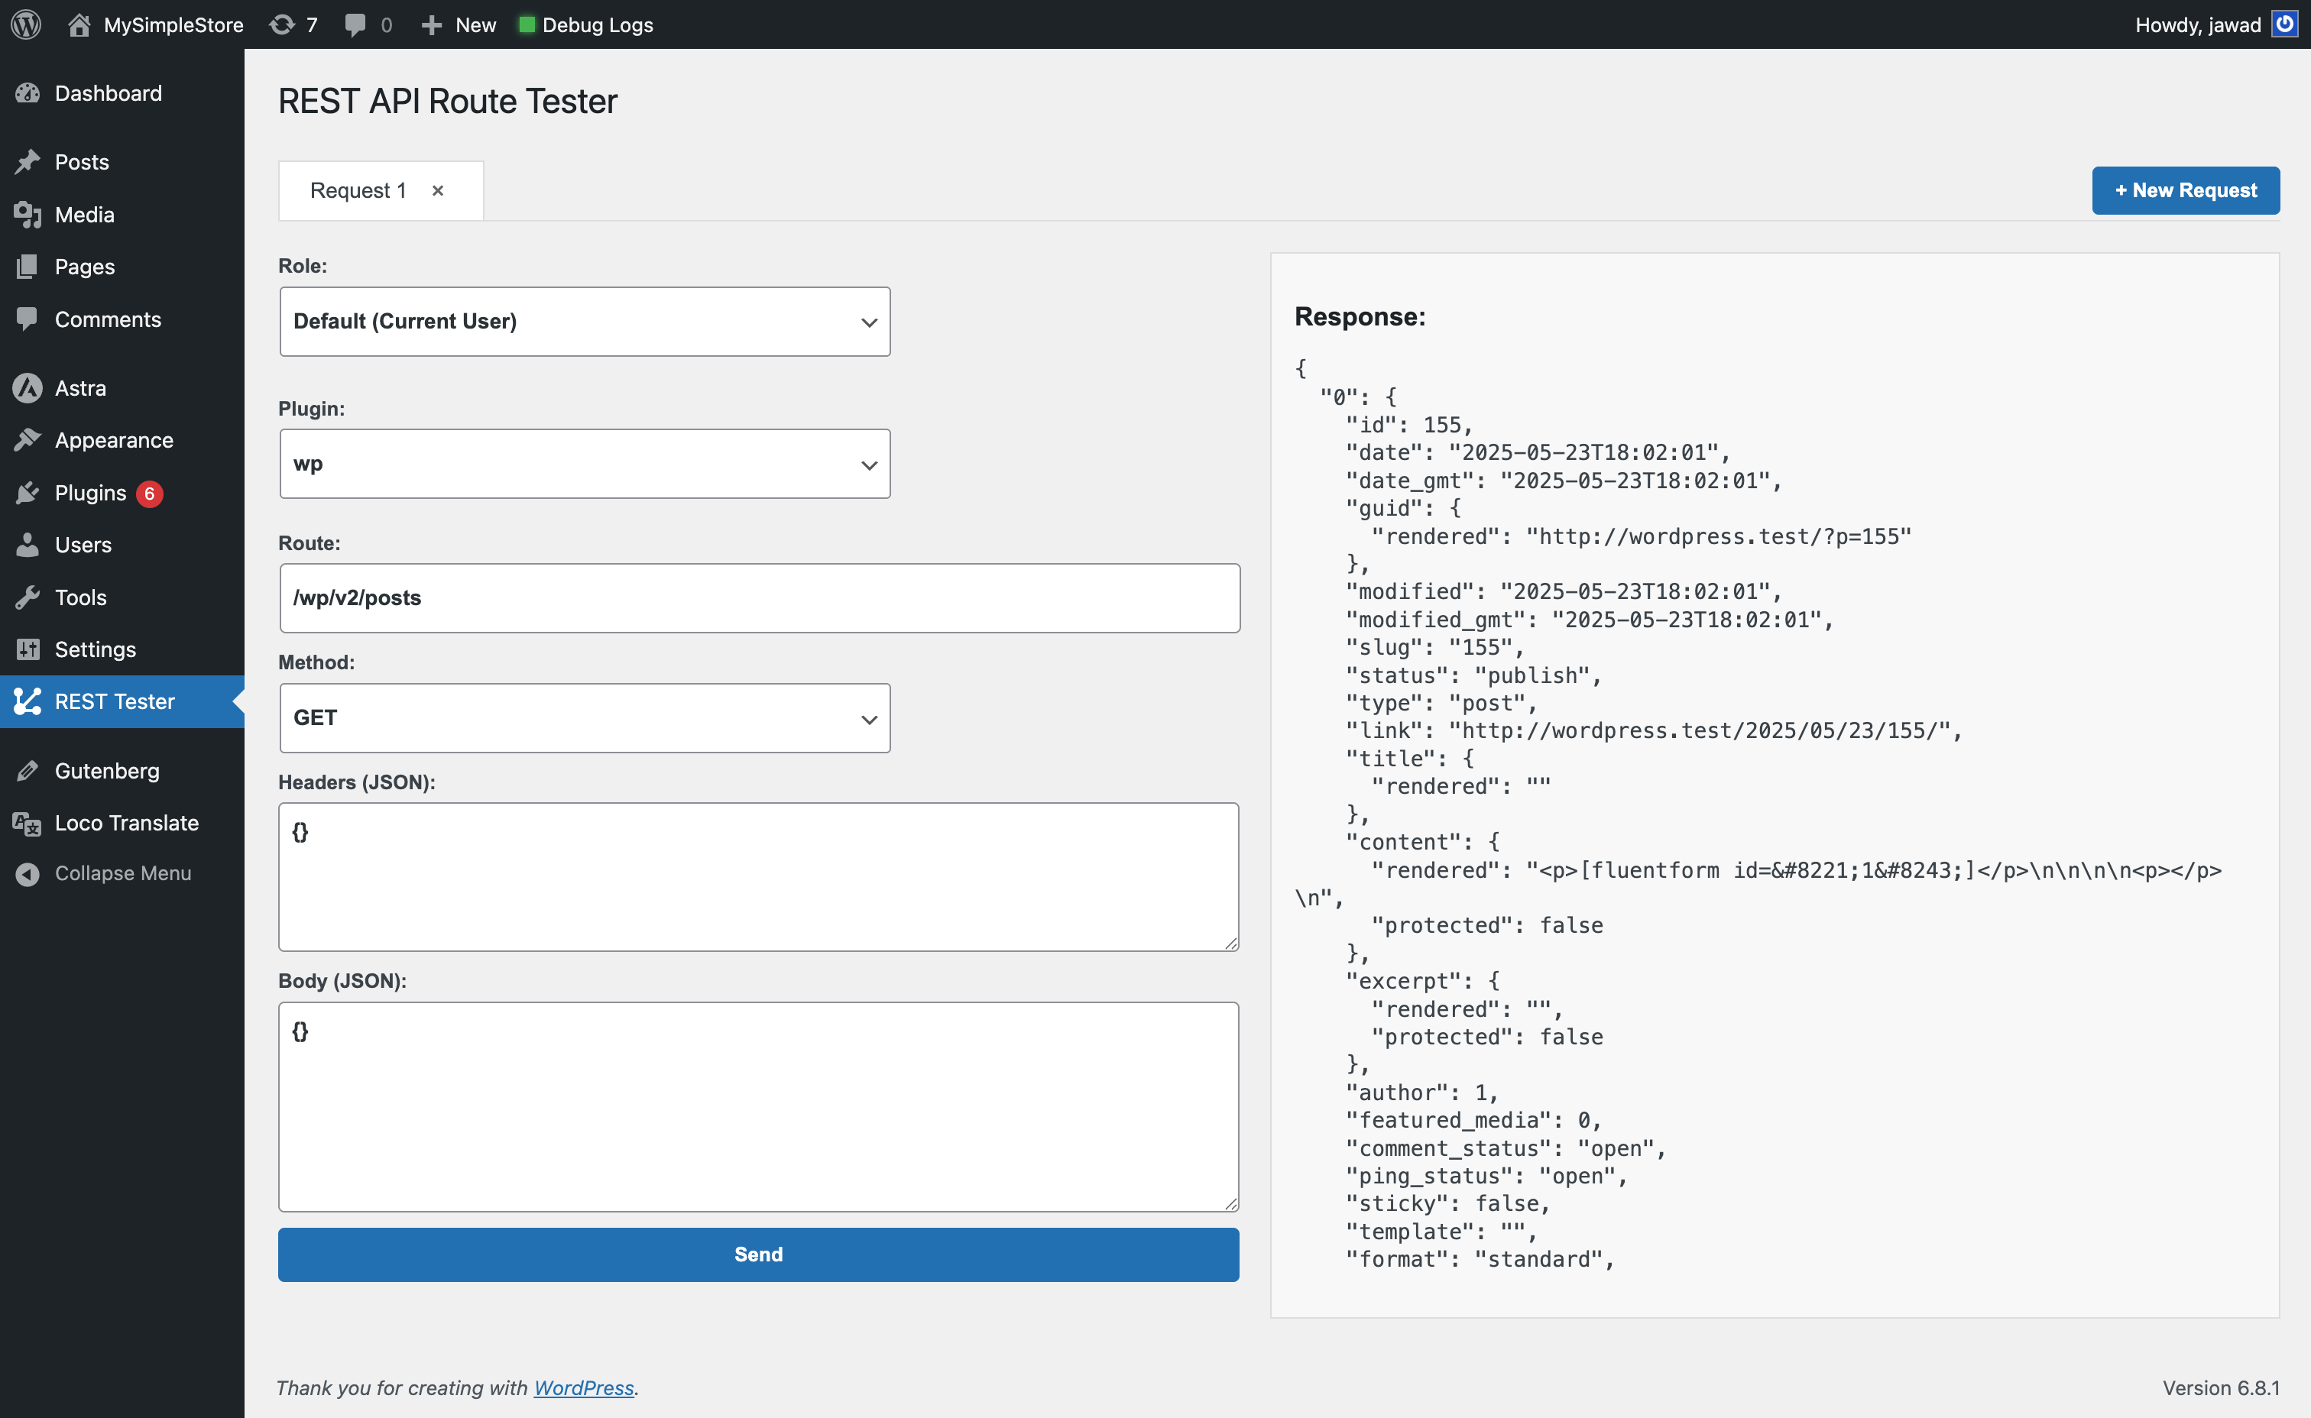2311x1418 pixels.
Task: Open the MySimpleStore home icon
Action: [x=79, y=24]
